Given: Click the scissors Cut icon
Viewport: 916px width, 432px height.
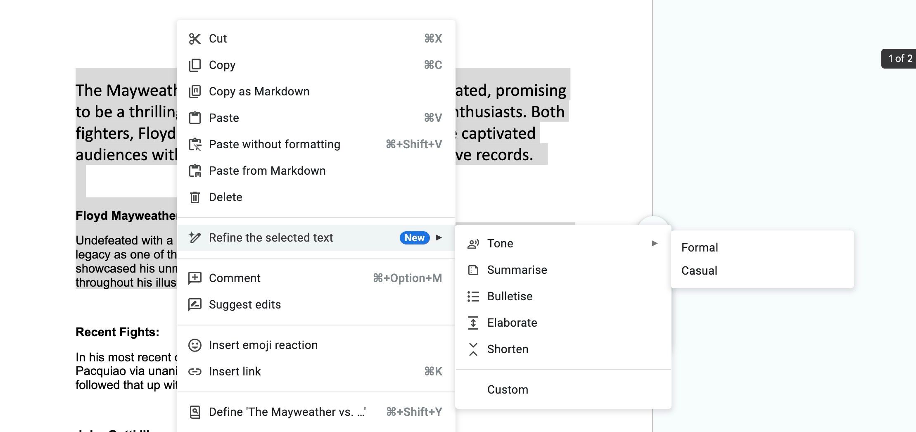Looking at the screenshot, I should (x=195, y=39).
